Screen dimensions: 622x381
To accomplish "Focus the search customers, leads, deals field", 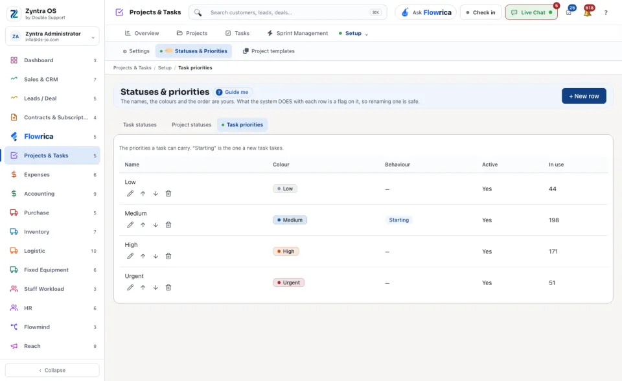I will 288,13.
